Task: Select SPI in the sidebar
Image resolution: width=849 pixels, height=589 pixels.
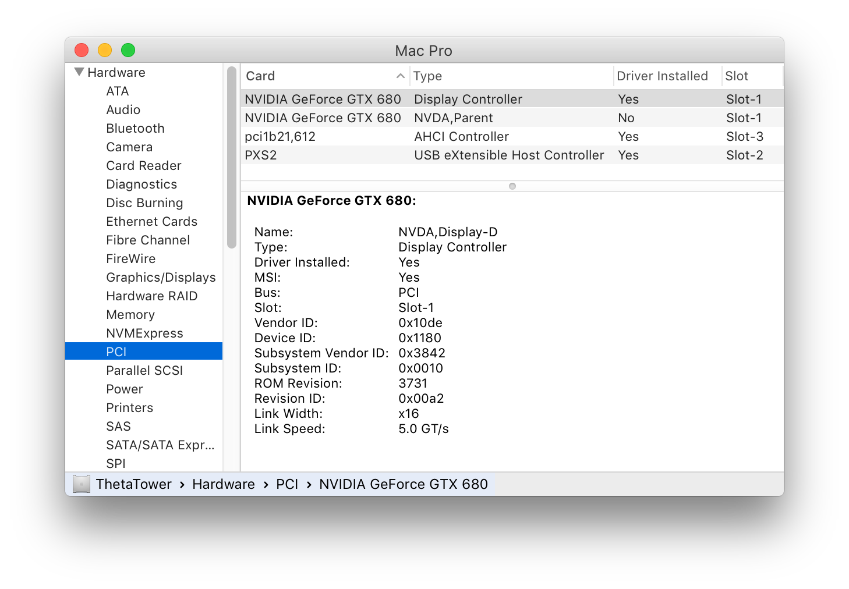Action: point(116,463)
